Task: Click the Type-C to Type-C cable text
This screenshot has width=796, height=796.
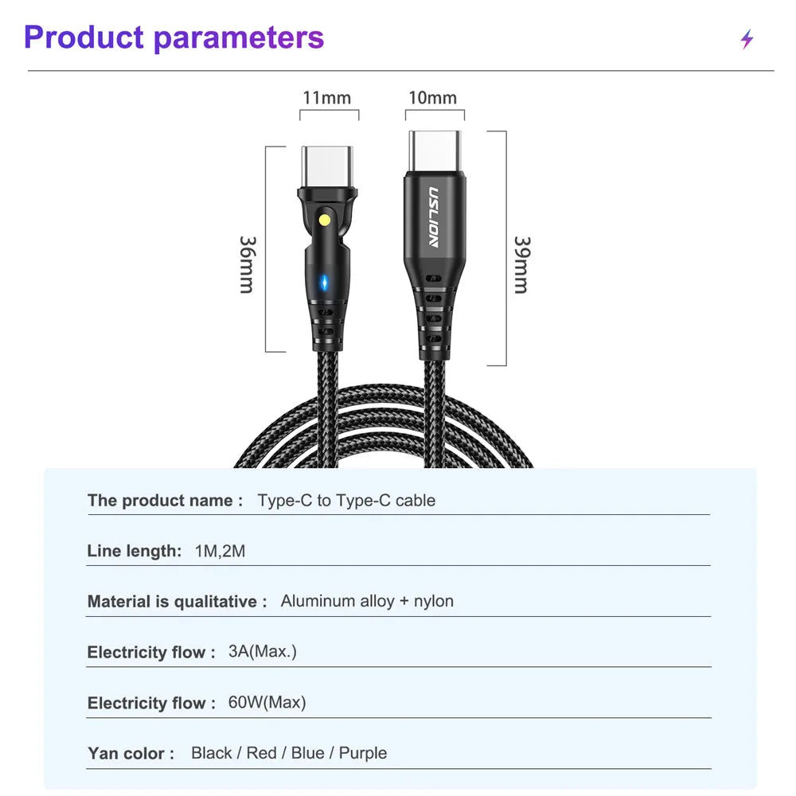Action: pyautogui.click(x=346, y=501)
